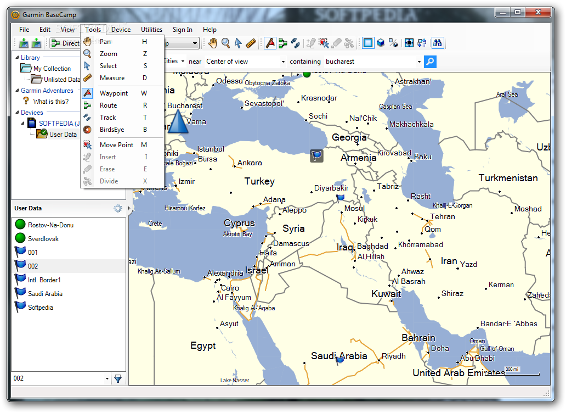Image resolution: width=566 pixels, height=413 pixels.
Task: Click Sign In on the menu bar
Action: tap(182, 30)
